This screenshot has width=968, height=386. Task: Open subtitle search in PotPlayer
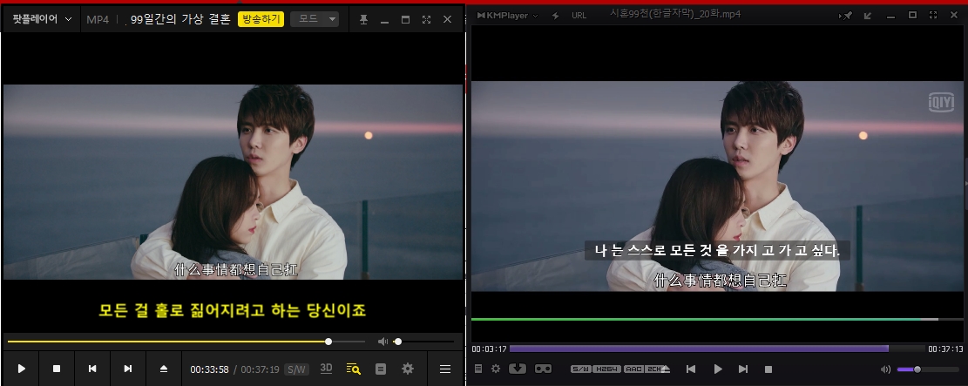coord(353,369)
